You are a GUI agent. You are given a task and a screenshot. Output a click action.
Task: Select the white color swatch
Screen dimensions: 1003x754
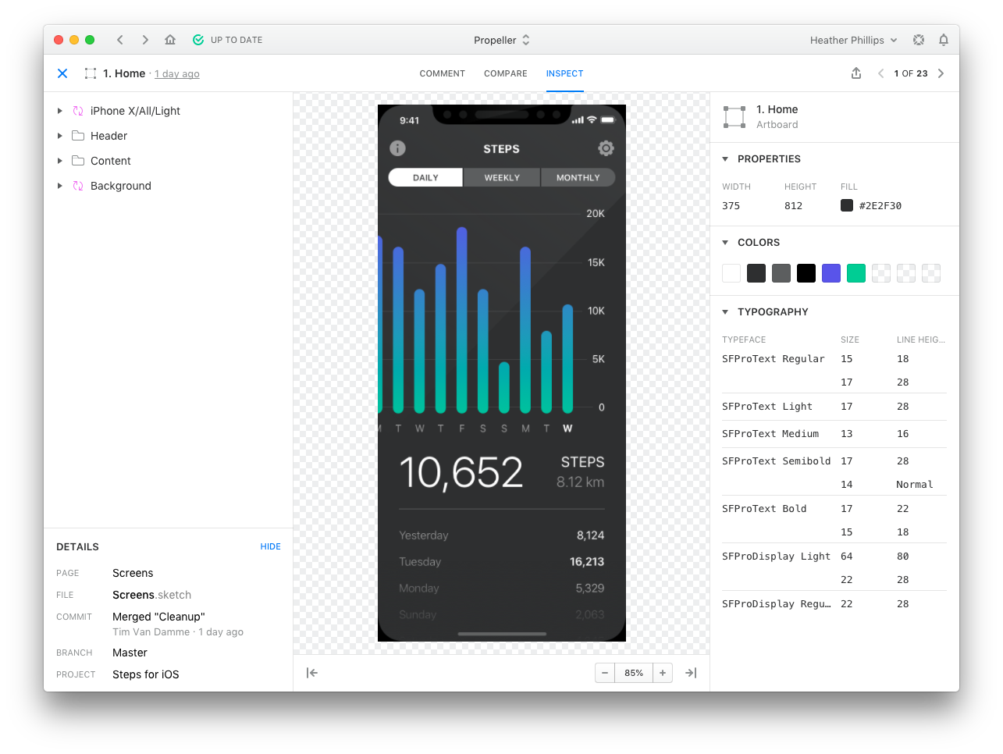pos(731,273)
